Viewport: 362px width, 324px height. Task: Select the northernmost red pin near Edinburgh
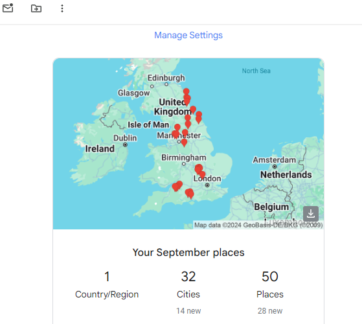click(187, 91)
